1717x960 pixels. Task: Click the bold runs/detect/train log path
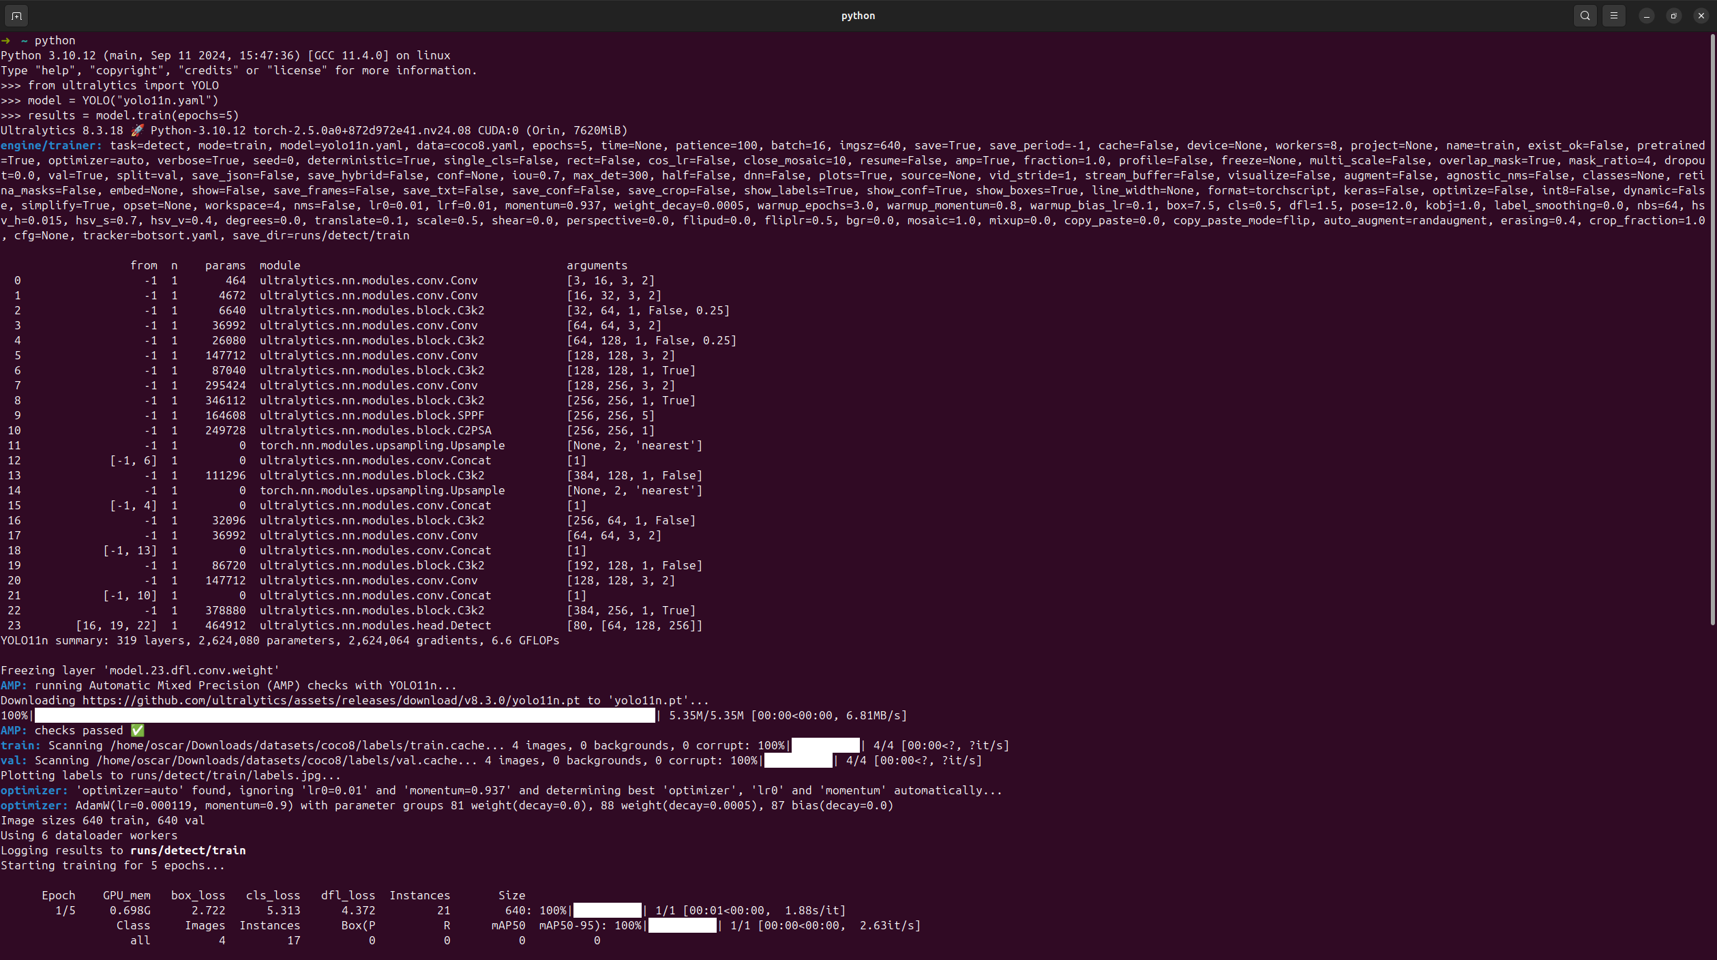pos(188,850)
